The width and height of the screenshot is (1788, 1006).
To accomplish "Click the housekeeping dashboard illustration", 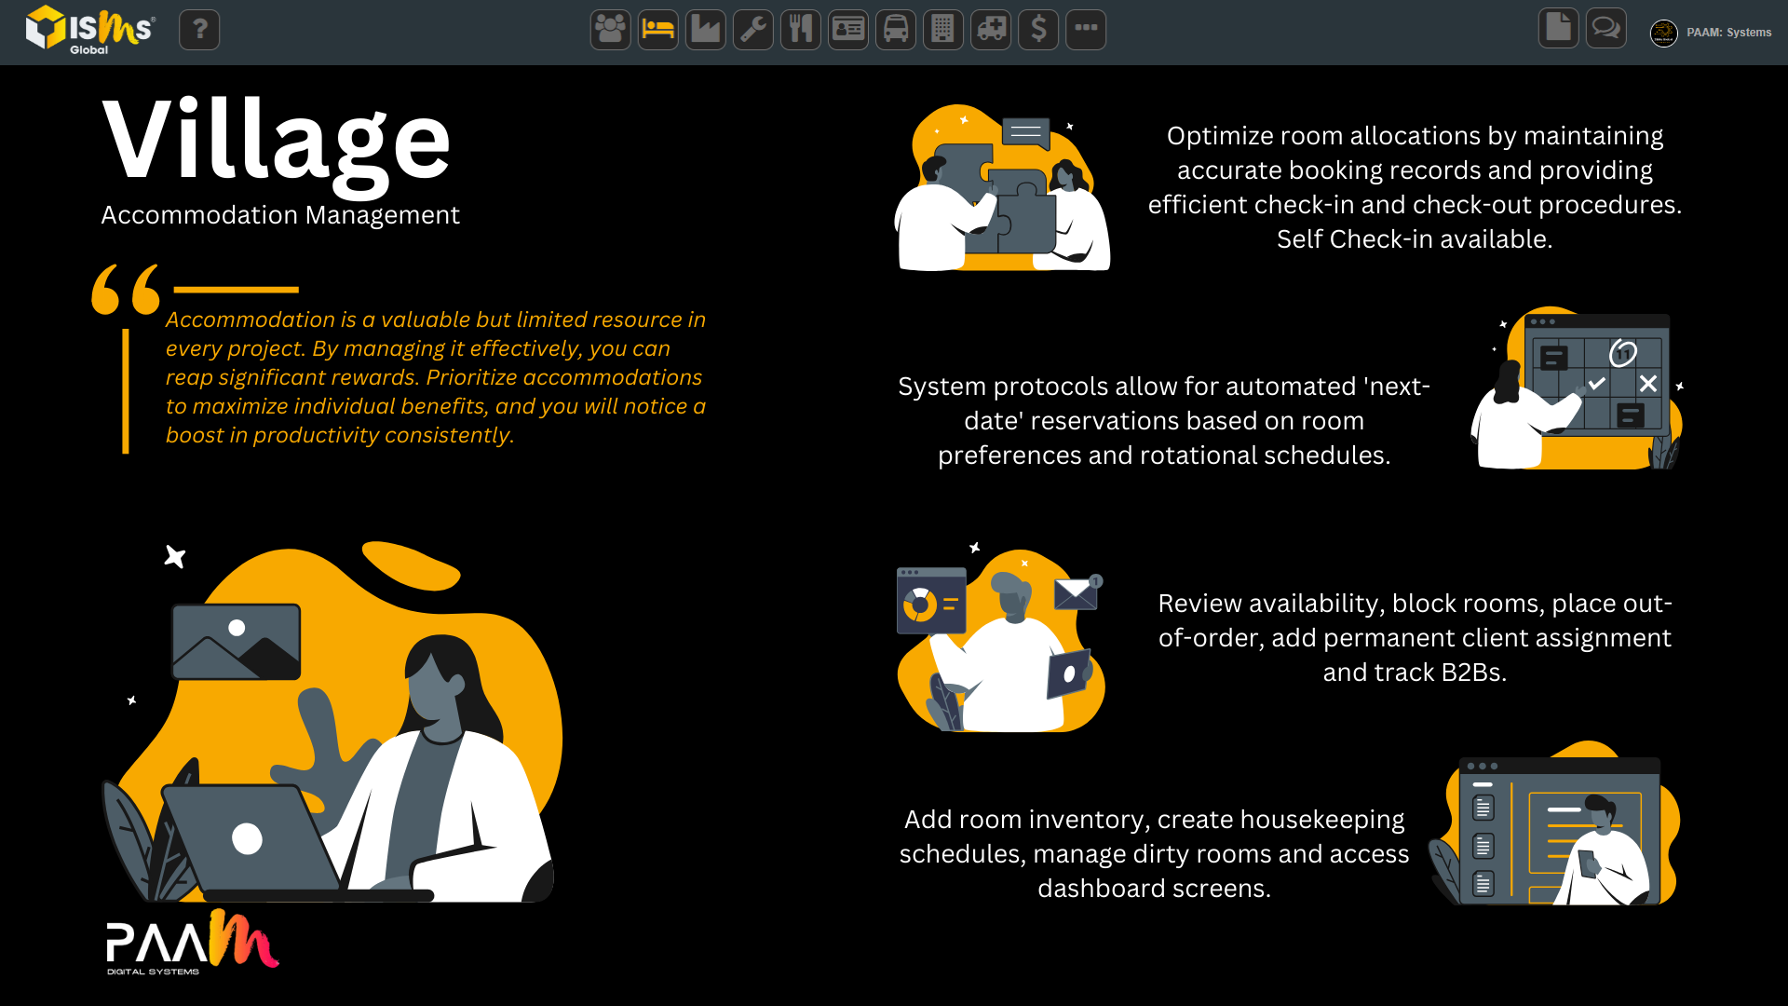I will click(x=1554, y=823).
